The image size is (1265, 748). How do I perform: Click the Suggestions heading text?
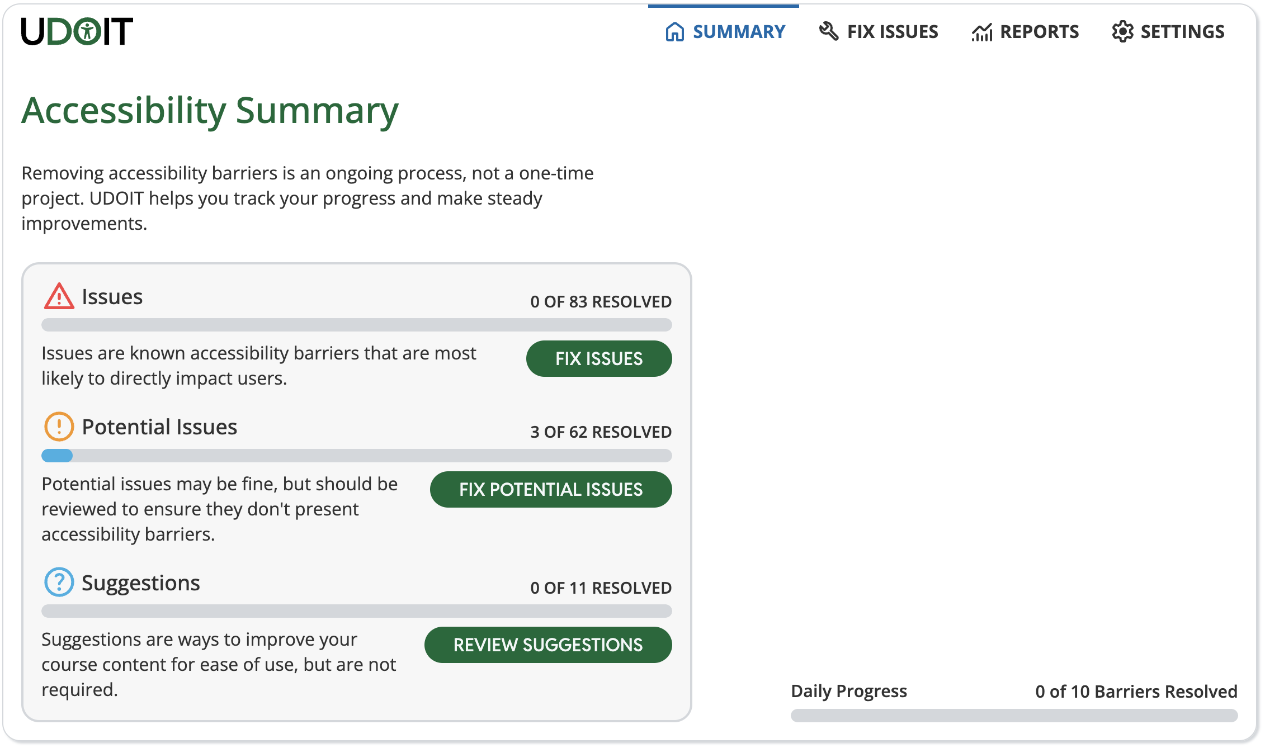coord(141,583)
